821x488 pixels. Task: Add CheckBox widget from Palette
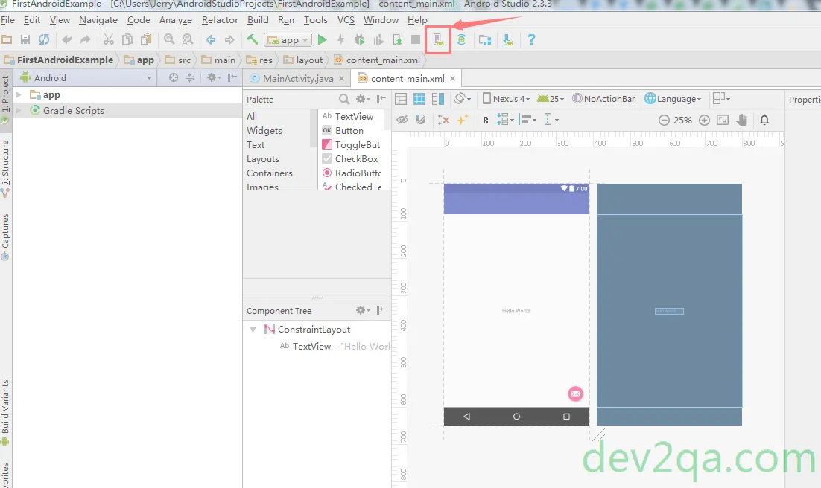pyautogui.click(x=350, y=159)
